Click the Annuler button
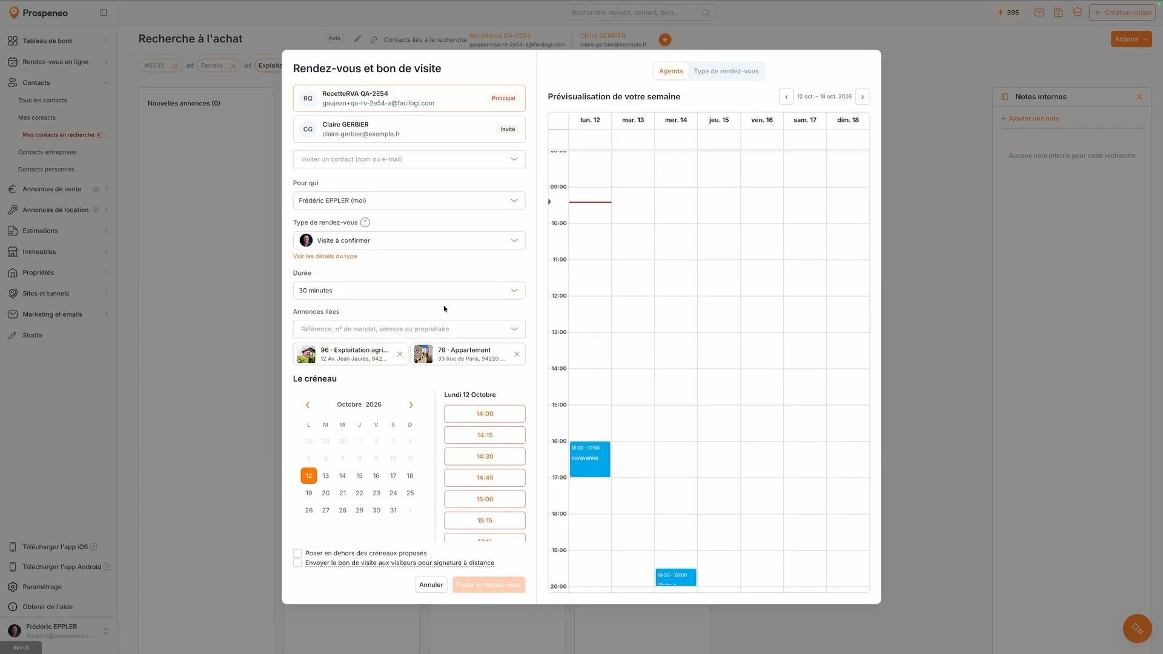Image resolution: width=1163 pixels, height=654 pixels. pos(431,585)
